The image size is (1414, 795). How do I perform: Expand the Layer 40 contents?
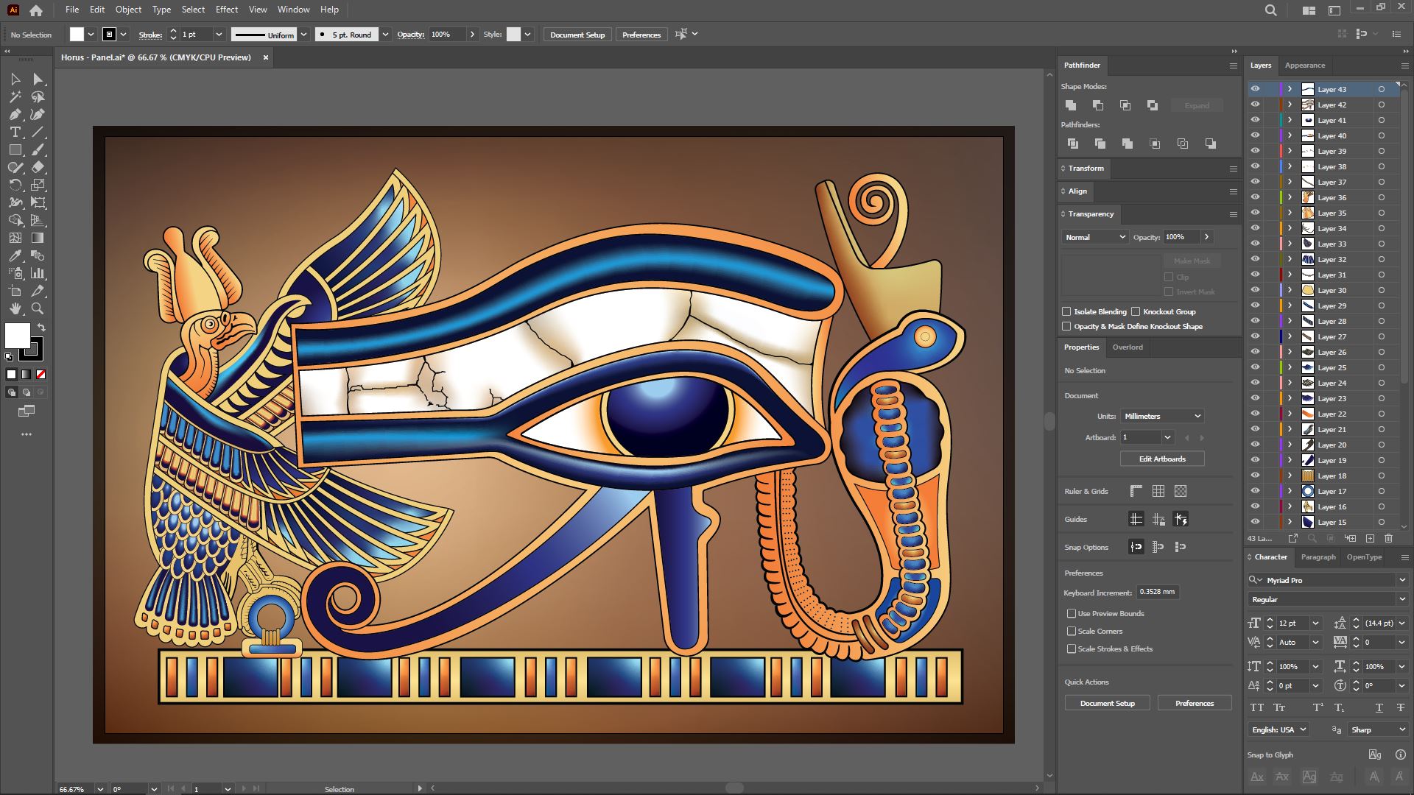coord(1290,135)
